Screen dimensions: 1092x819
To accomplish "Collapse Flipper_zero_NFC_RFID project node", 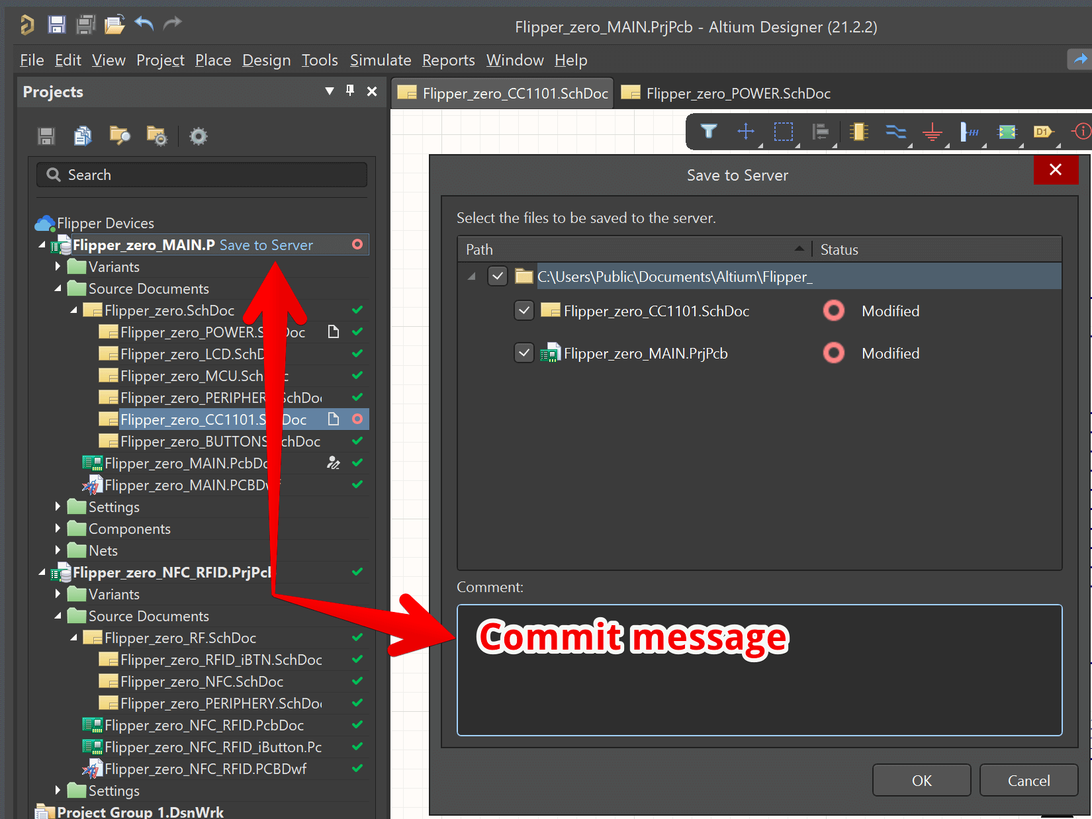I will (42, 572).
